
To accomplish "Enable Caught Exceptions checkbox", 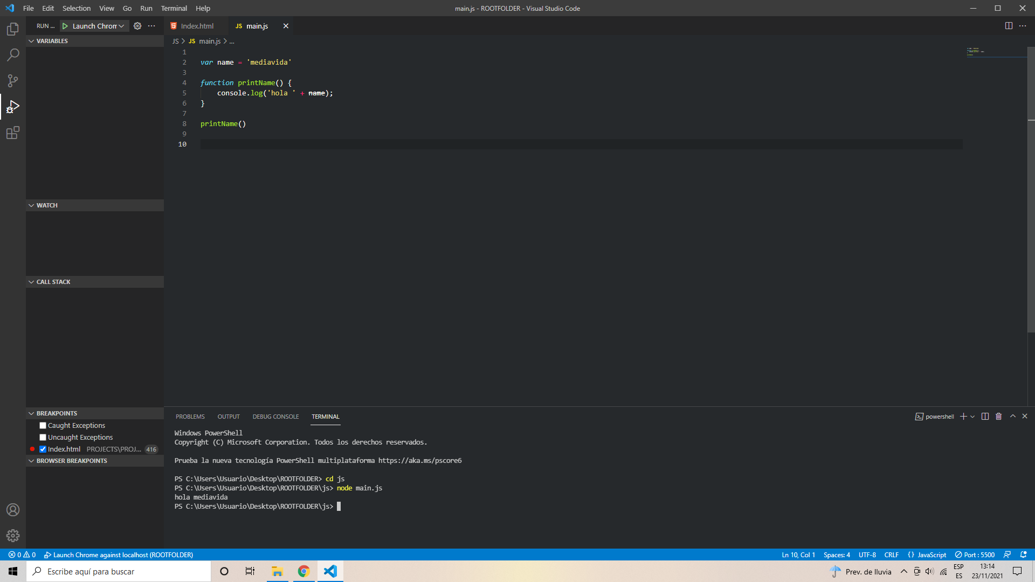I will (43, 426).
